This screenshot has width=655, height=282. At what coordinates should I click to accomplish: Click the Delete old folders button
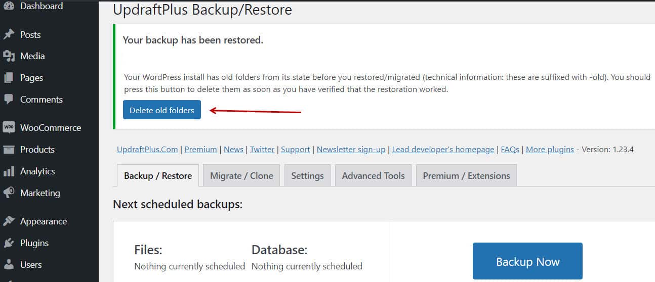pyautogui.click(x=162, y=110)
